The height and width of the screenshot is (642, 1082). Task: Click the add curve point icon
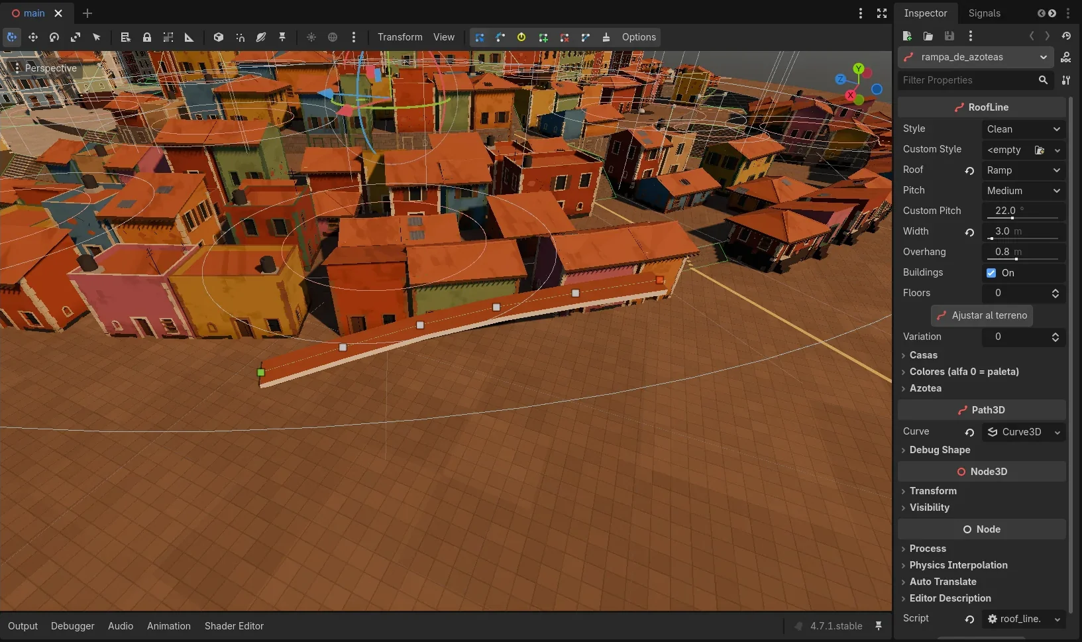click(543, 37)
